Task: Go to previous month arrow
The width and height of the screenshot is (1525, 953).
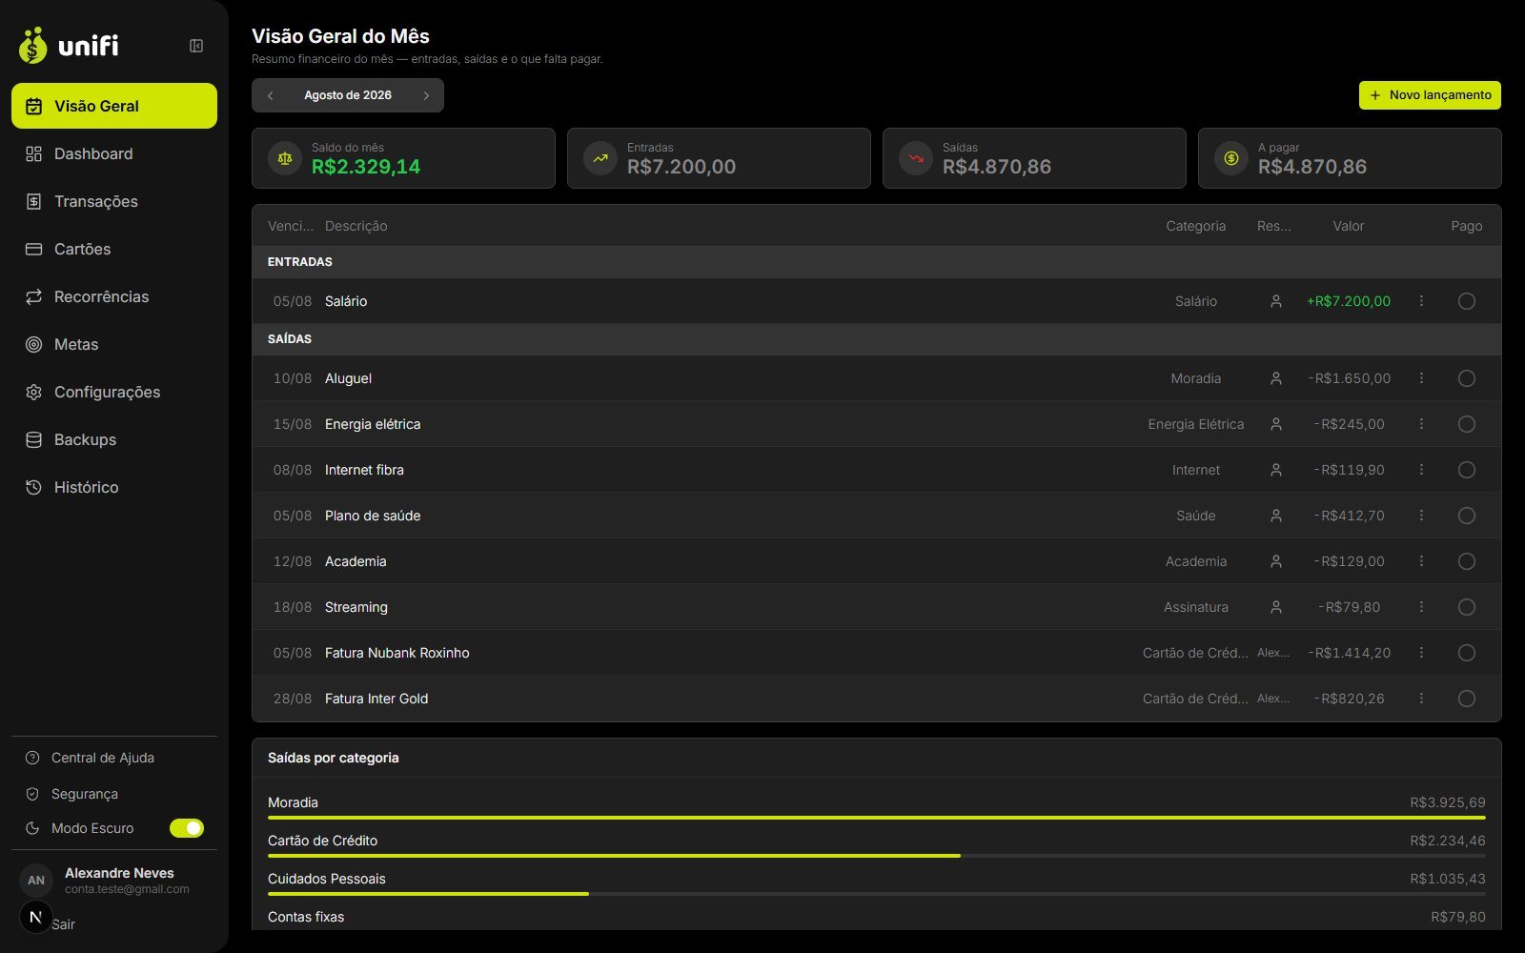Action: (x=271, y=95)
